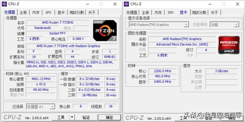Switch to 主板 tab in right window
Screen dimensions: 245x122
pyautogui.click(x=146, y=12)
